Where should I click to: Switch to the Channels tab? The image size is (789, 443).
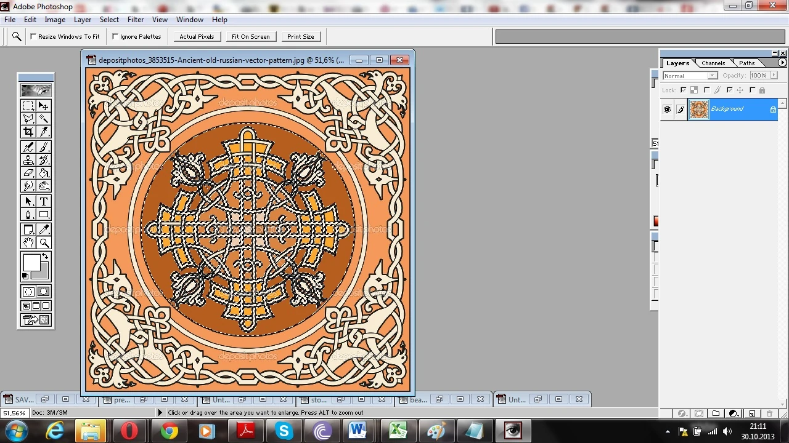pyautogui.click(x=713, y=63)
